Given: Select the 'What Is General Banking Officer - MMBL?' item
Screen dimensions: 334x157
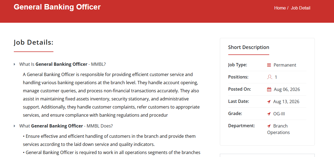Looking at the screenshot, I should [62, 64].
